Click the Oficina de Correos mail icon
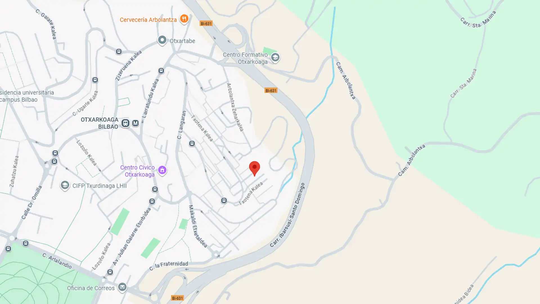Screen dimensions: 540x304 pyautogui.click(x=122, y=287)
